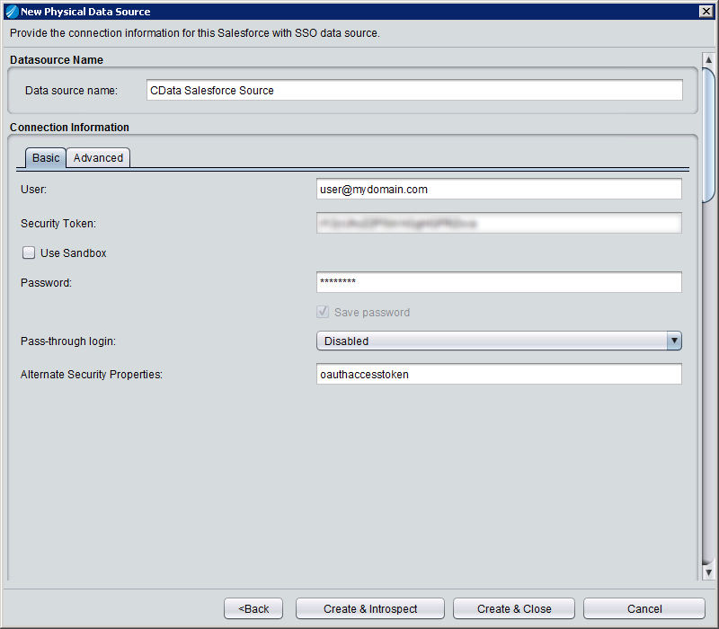Expand the Pass-through login dropdown arrow

[674, 341]
